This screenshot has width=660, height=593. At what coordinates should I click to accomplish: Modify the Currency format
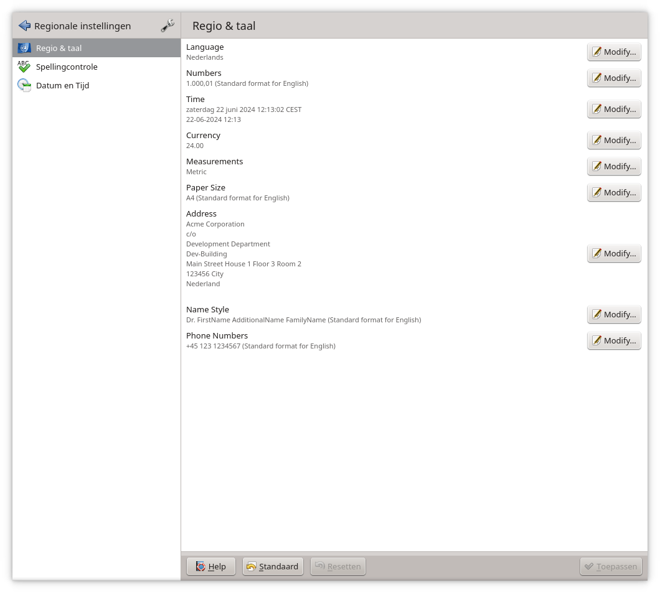(614, 140)
